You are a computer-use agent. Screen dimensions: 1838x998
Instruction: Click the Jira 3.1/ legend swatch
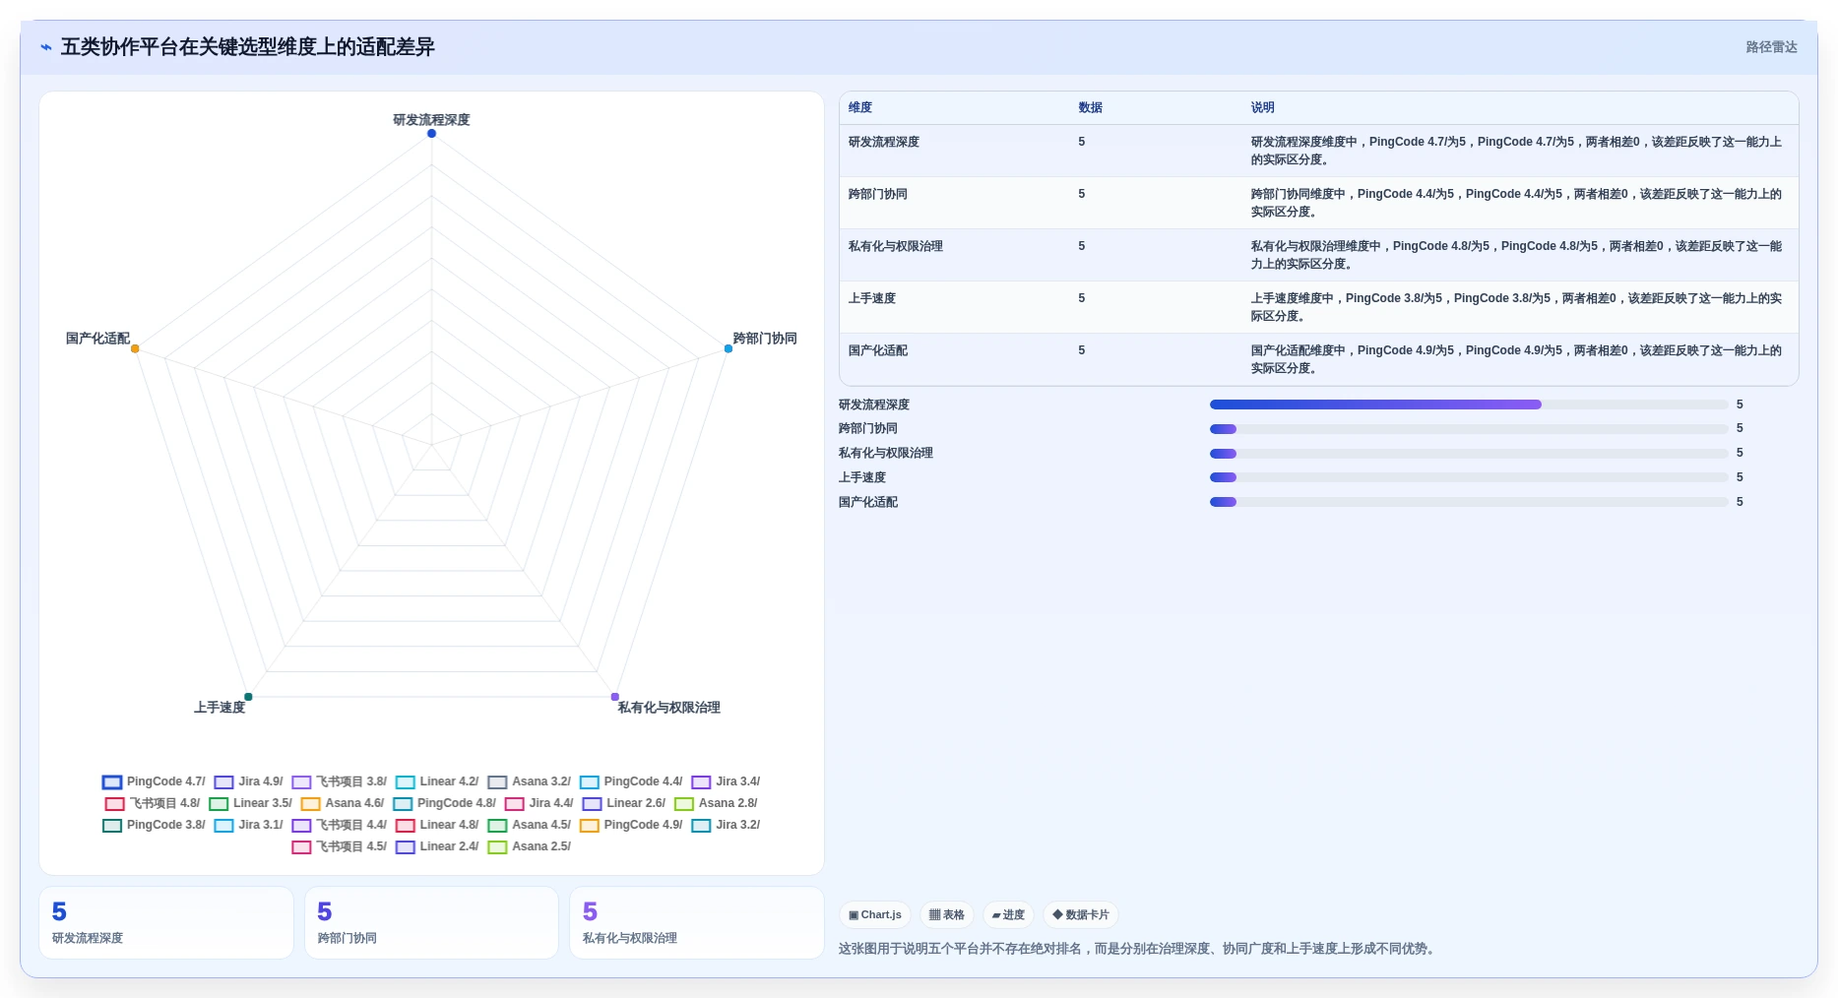pos(223,826)
